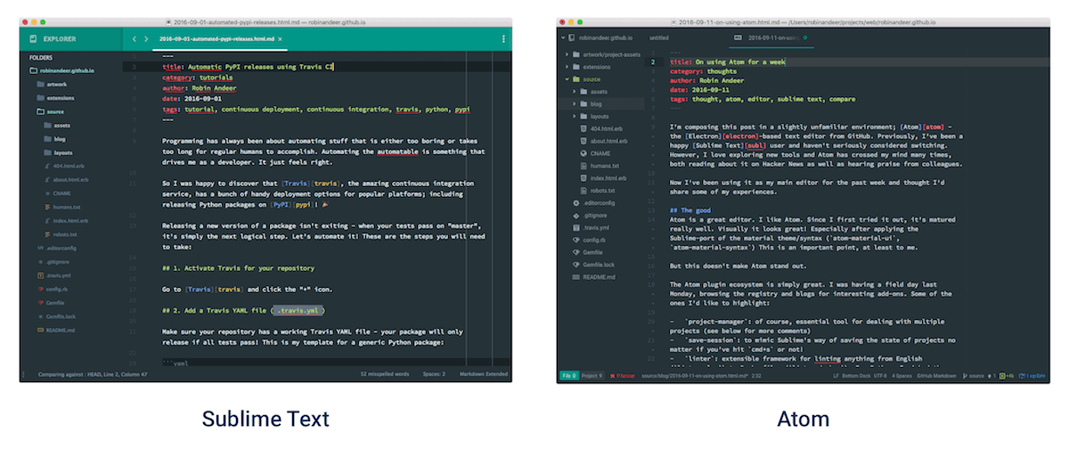Click the 9 Issues indicator in Atom status bar
The image size is (1069, 449).
[x=622, y=376]
